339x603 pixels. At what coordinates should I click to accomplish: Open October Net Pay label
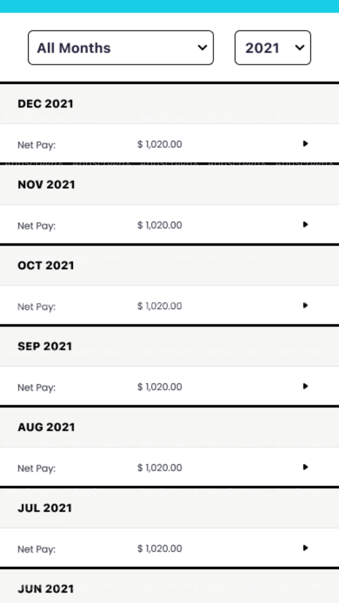point(37,307)
